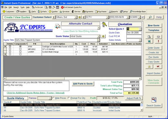Click into the Cust P/O # field
Image resolution: width=168 pixels, height=119 pixels.
pyautogui.click(x=134, y=36)
